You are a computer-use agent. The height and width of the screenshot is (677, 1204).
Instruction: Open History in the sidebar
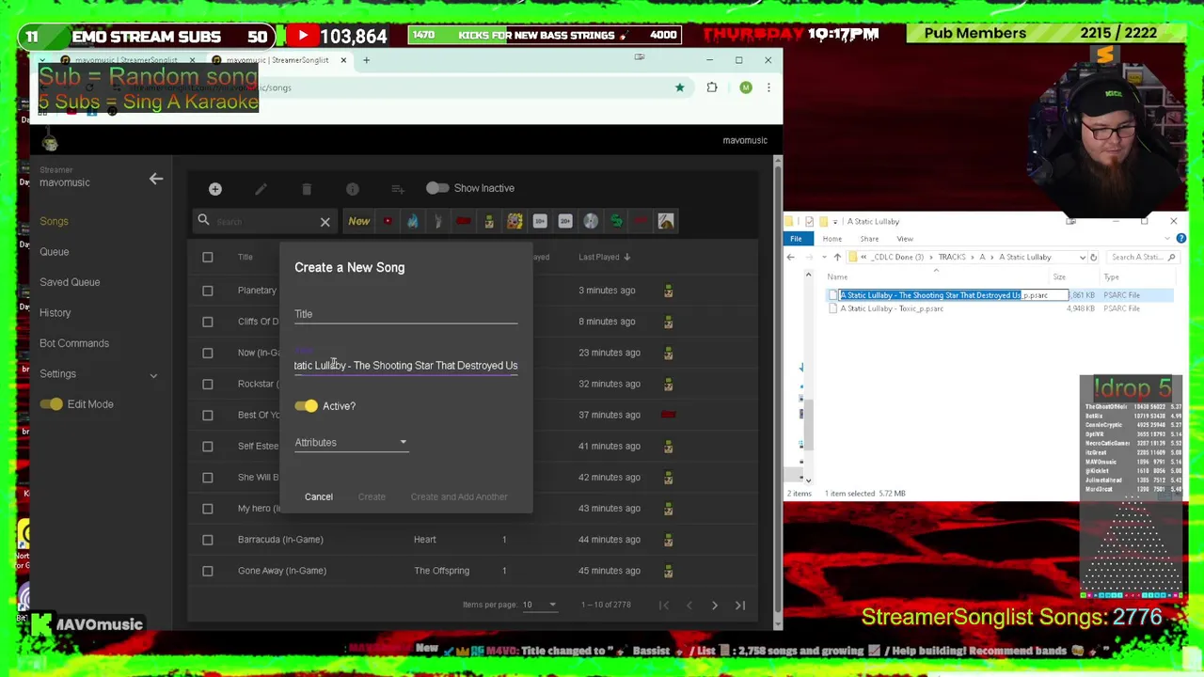pos(55,313)
